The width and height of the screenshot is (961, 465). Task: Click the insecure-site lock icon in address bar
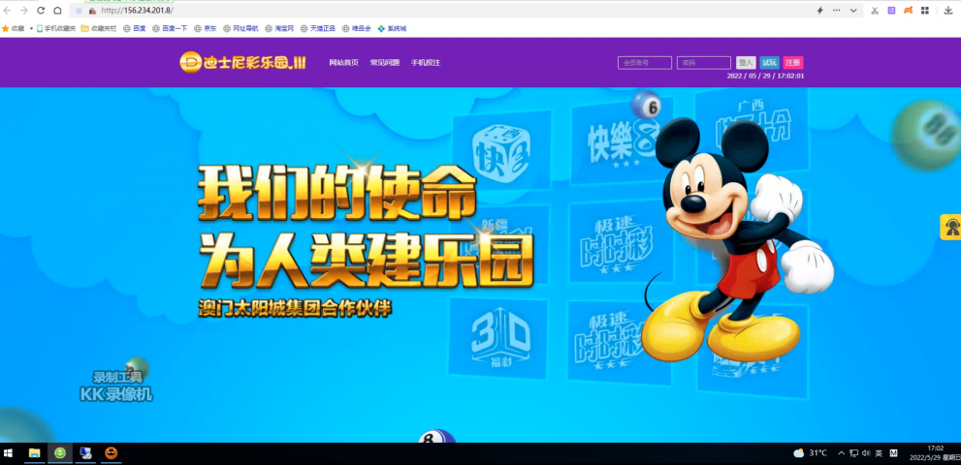point(92,11)
